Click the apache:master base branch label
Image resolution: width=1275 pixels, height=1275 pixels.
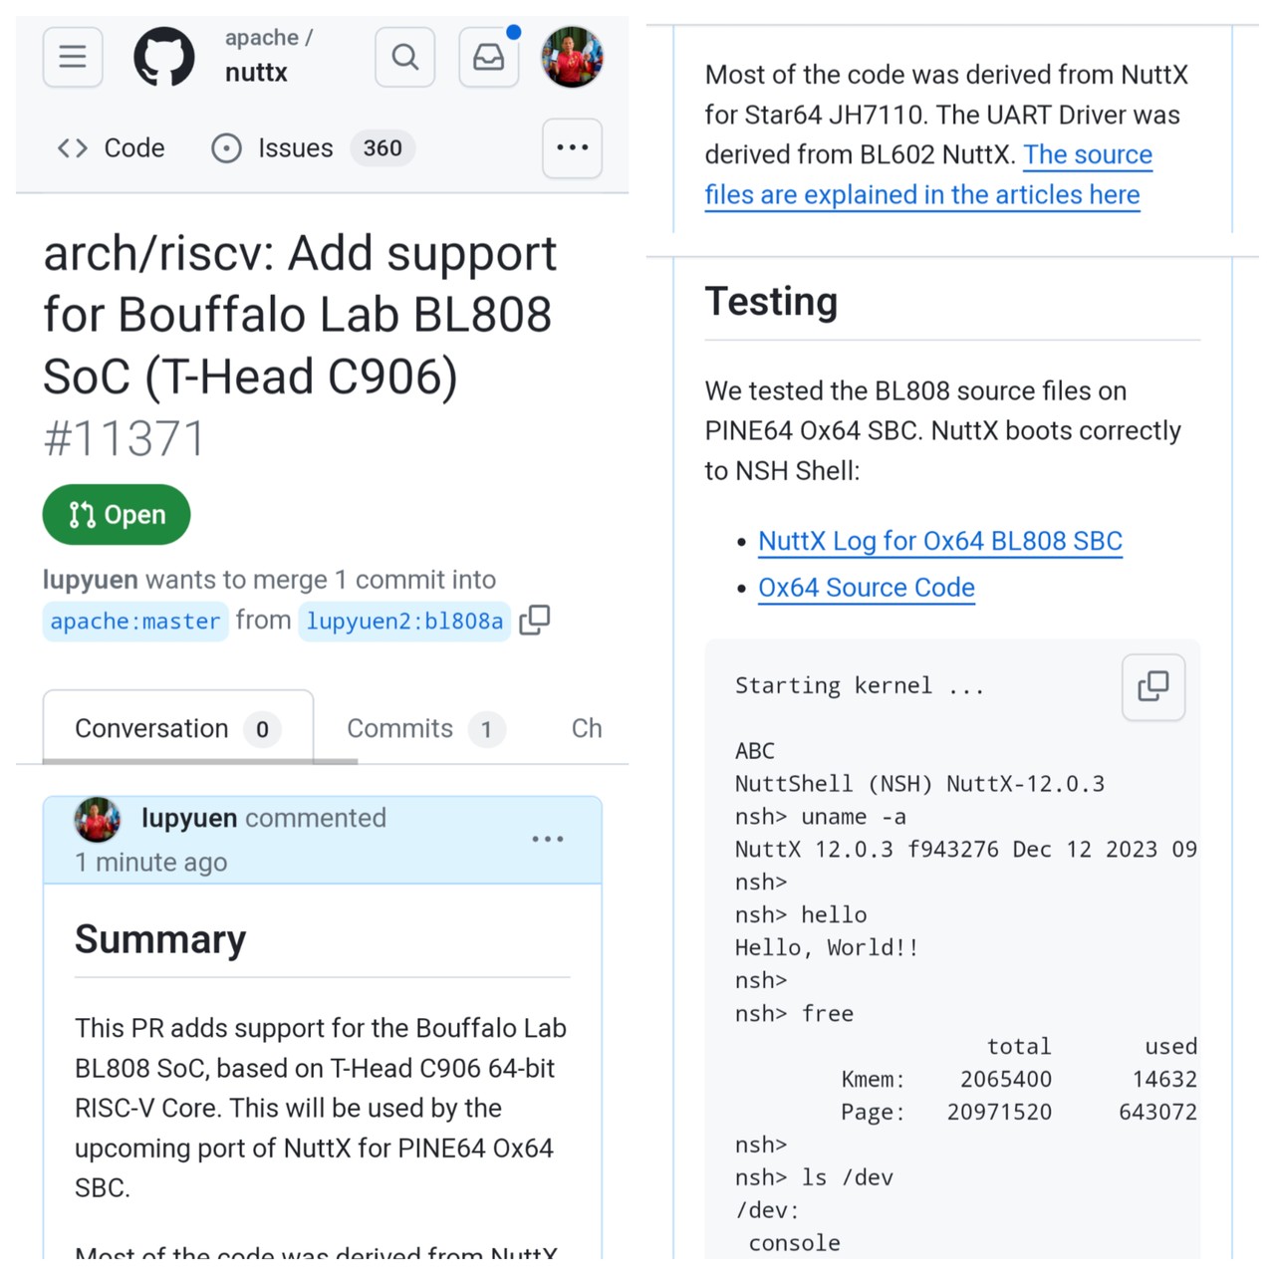coord(135,622)
